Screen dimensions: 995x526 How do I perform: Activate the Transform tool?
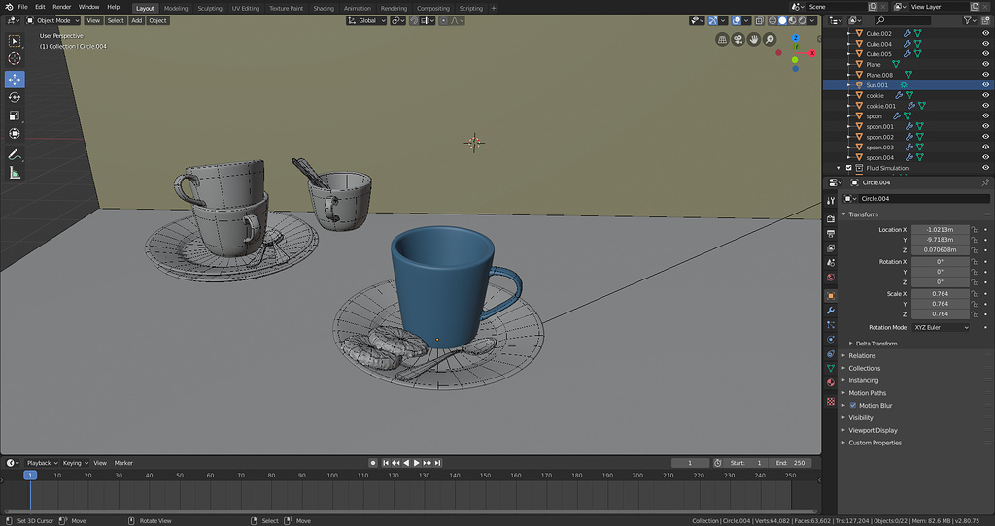(14, 134)
